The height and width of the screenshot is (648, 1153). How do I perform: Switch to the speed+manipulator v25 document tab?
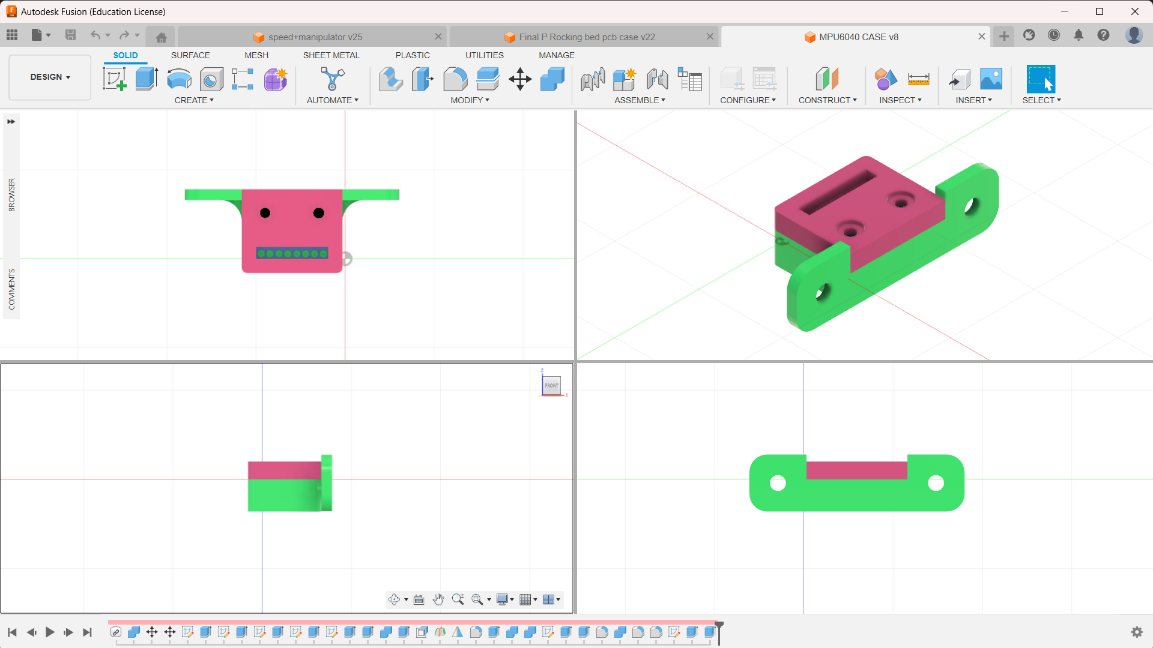pos(315,37)
